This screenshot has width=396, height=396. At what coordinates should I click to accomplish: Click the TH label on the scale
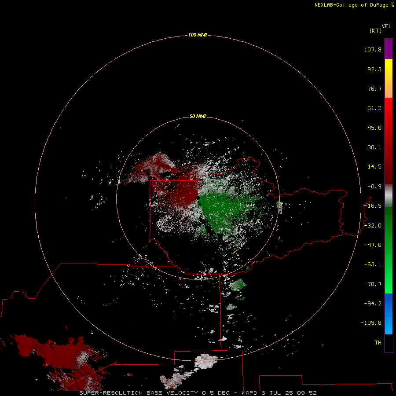click(x=378, y=343)
